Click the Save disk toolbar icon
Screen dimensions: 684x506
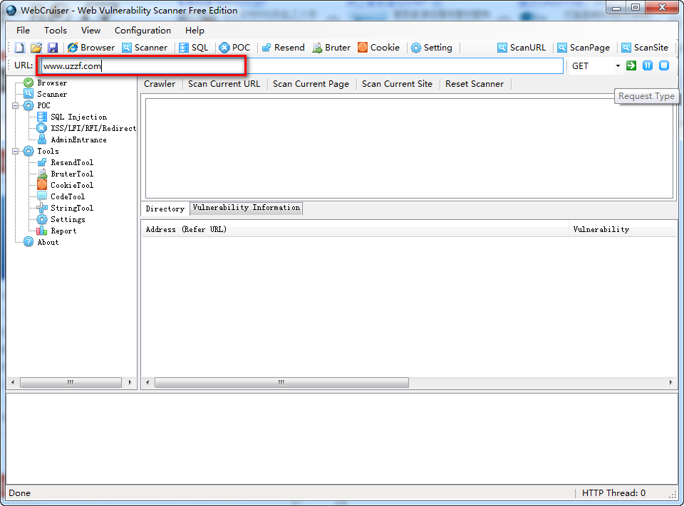tap(52, 48)
